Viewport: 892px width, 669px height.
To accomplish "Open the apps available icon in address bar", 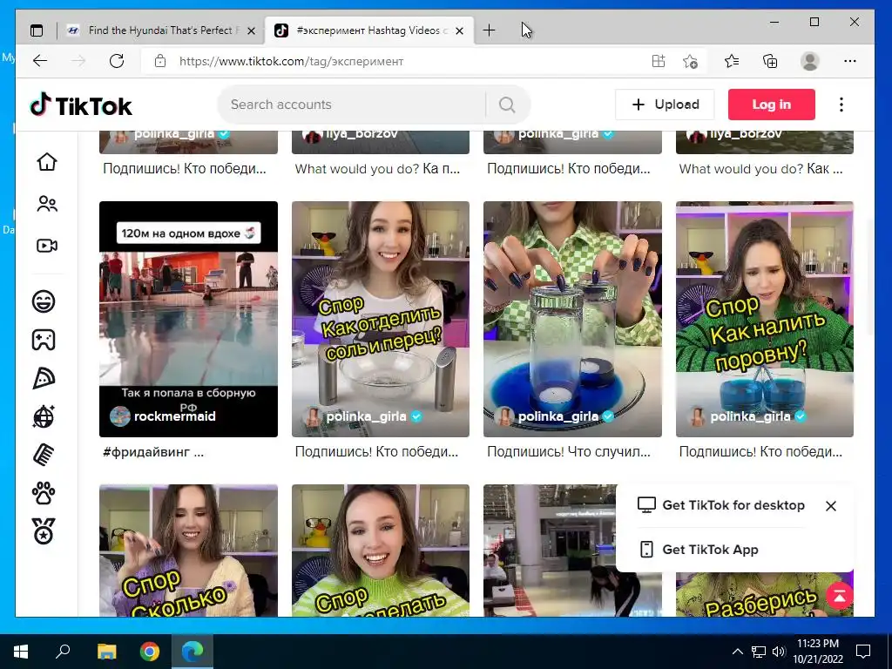I will pos(659,61).
